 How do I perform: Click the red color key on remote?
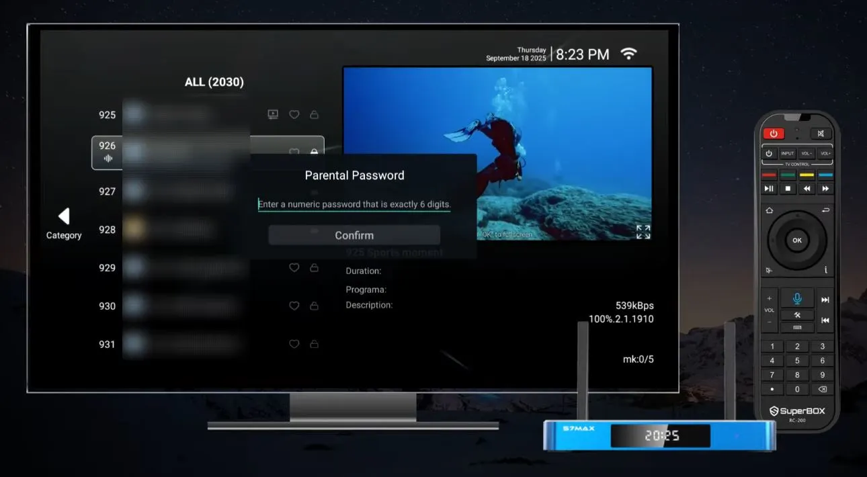(769, 175)
